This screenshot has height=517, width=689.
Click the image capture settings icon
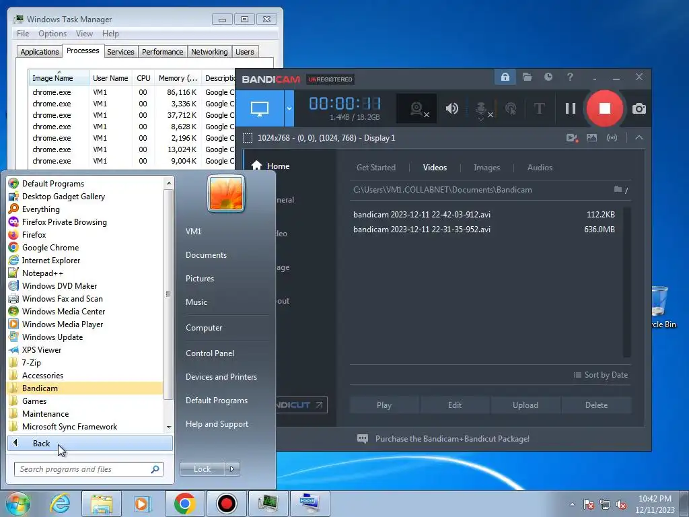pos(592,138)
